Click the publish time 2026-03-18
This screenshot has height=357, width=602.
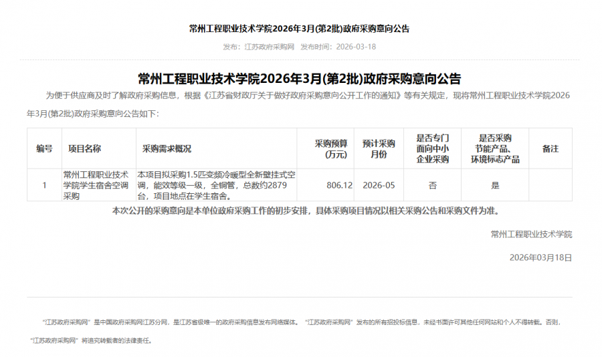(x=355, y=47)
